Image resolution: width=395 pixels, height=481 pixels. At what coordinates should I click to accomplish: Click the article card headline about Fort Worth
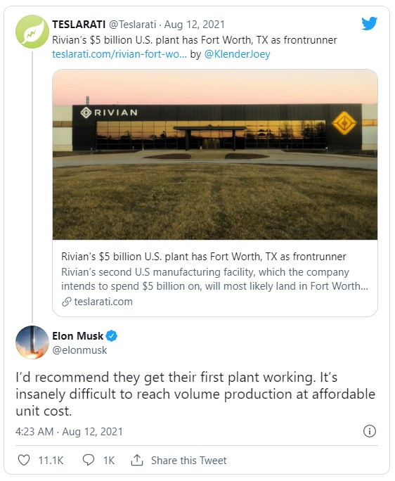204,257
